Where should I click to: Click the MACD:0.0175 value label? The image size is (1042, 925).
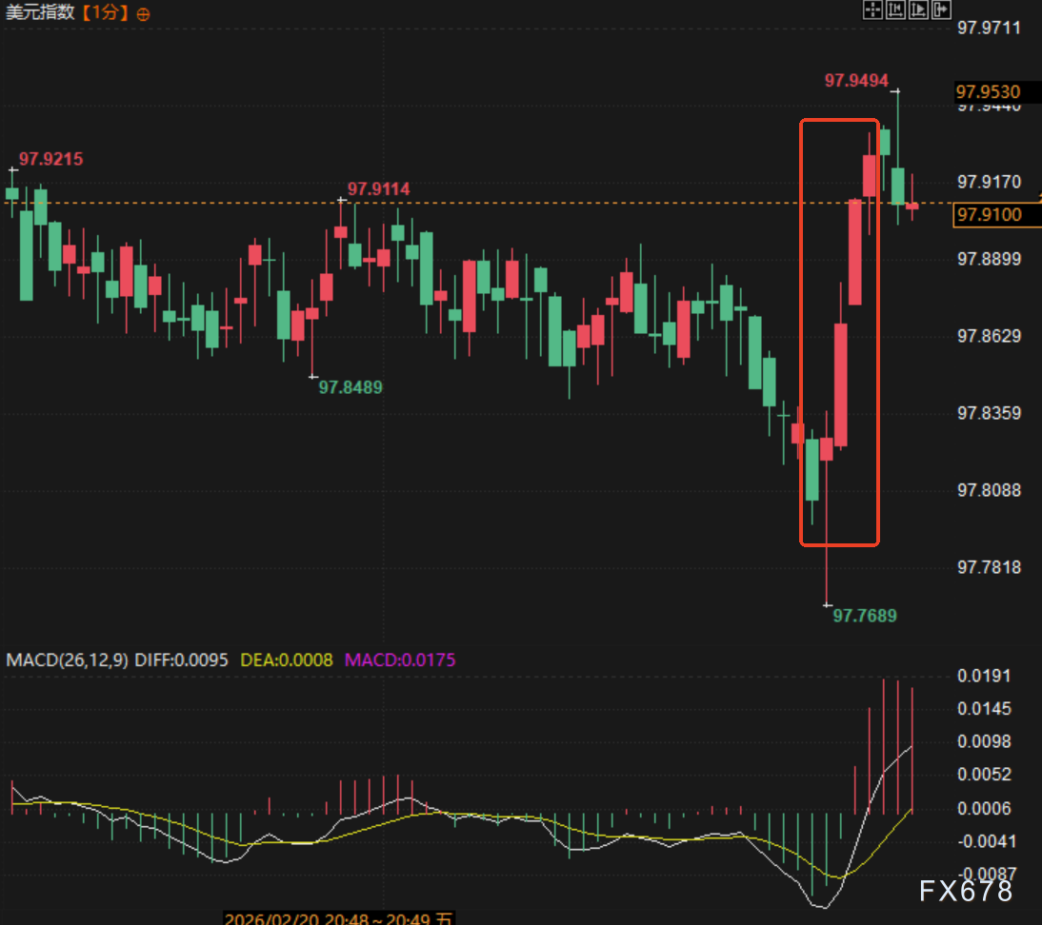pyautogui.click(x=400, y=660)
